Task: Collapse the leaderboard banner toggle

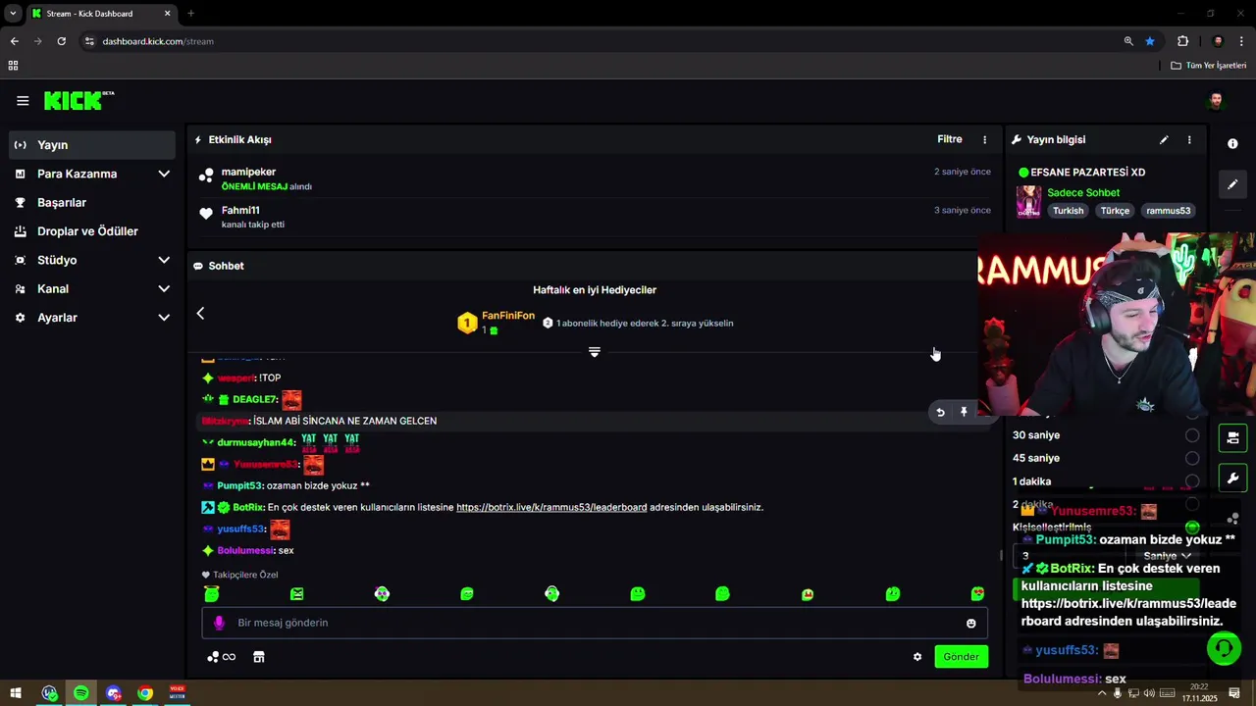Action: click(594, 352)
